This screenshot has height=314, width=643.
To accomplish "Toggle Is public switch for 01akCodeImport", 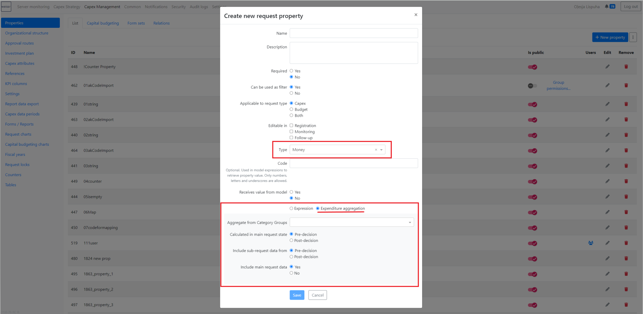I will click(x=532, y=86).
